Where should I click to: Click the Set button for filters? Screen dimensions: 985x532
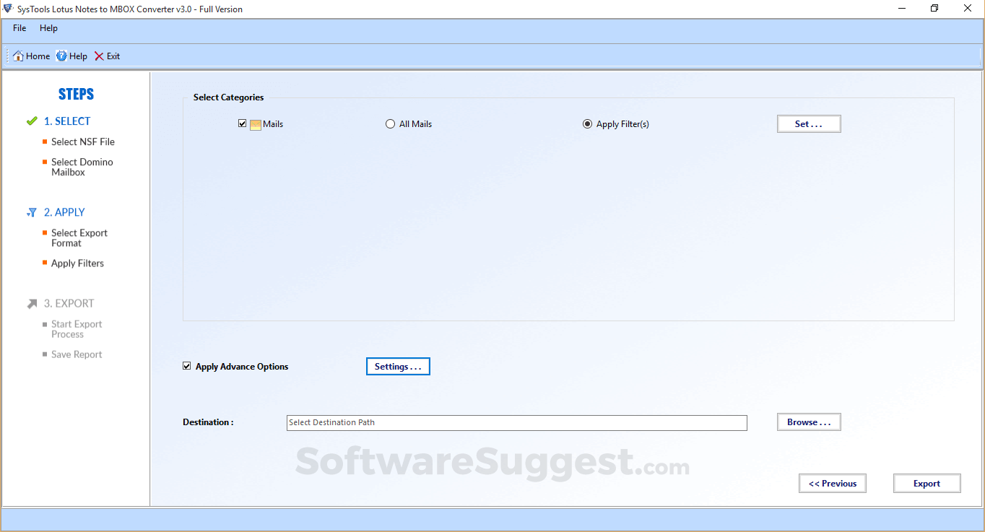tap(808, 123)
